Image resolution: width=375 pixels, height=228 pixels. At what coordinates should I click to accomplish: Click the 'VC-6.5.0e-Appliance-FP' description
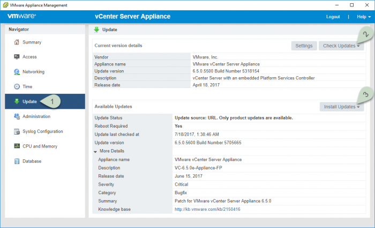click(198, 168)
